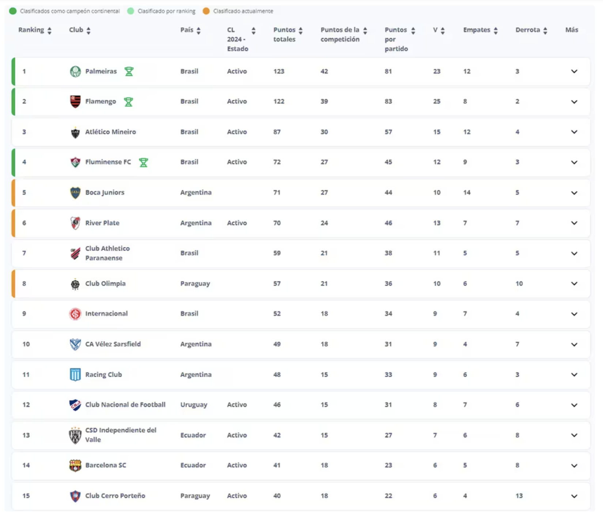Expand the River Plate row chevron
Viewport: 603px width, 521px height.
[574, 223]
